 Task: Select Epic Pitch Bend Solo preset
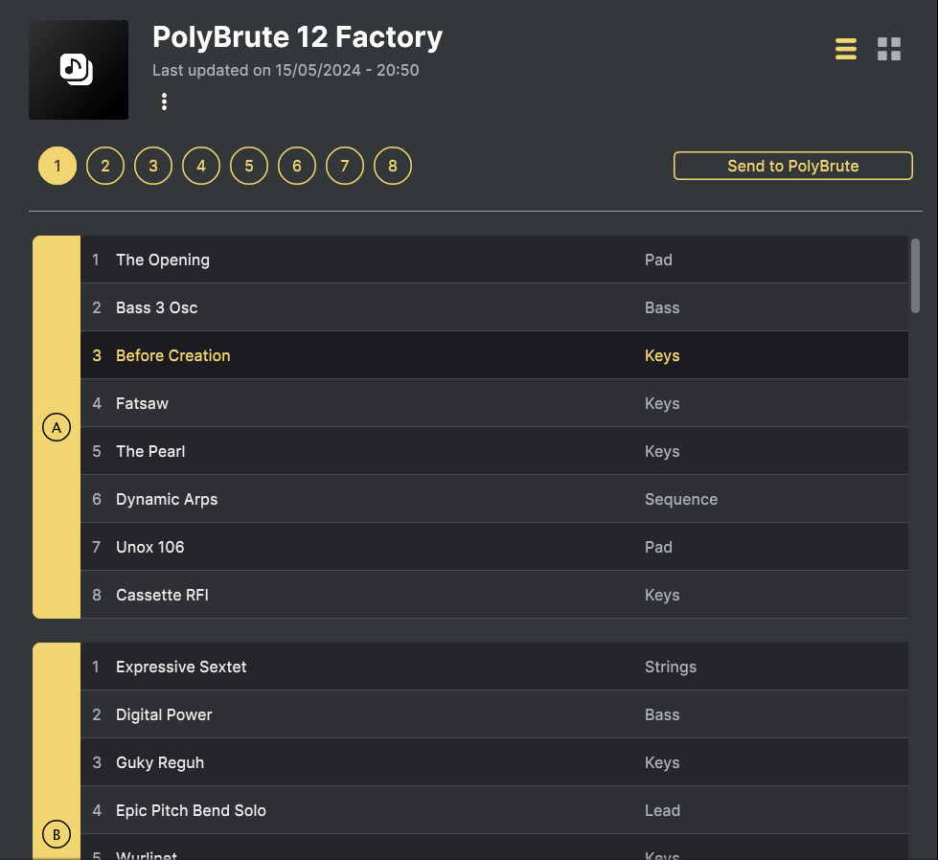point(494,810)
